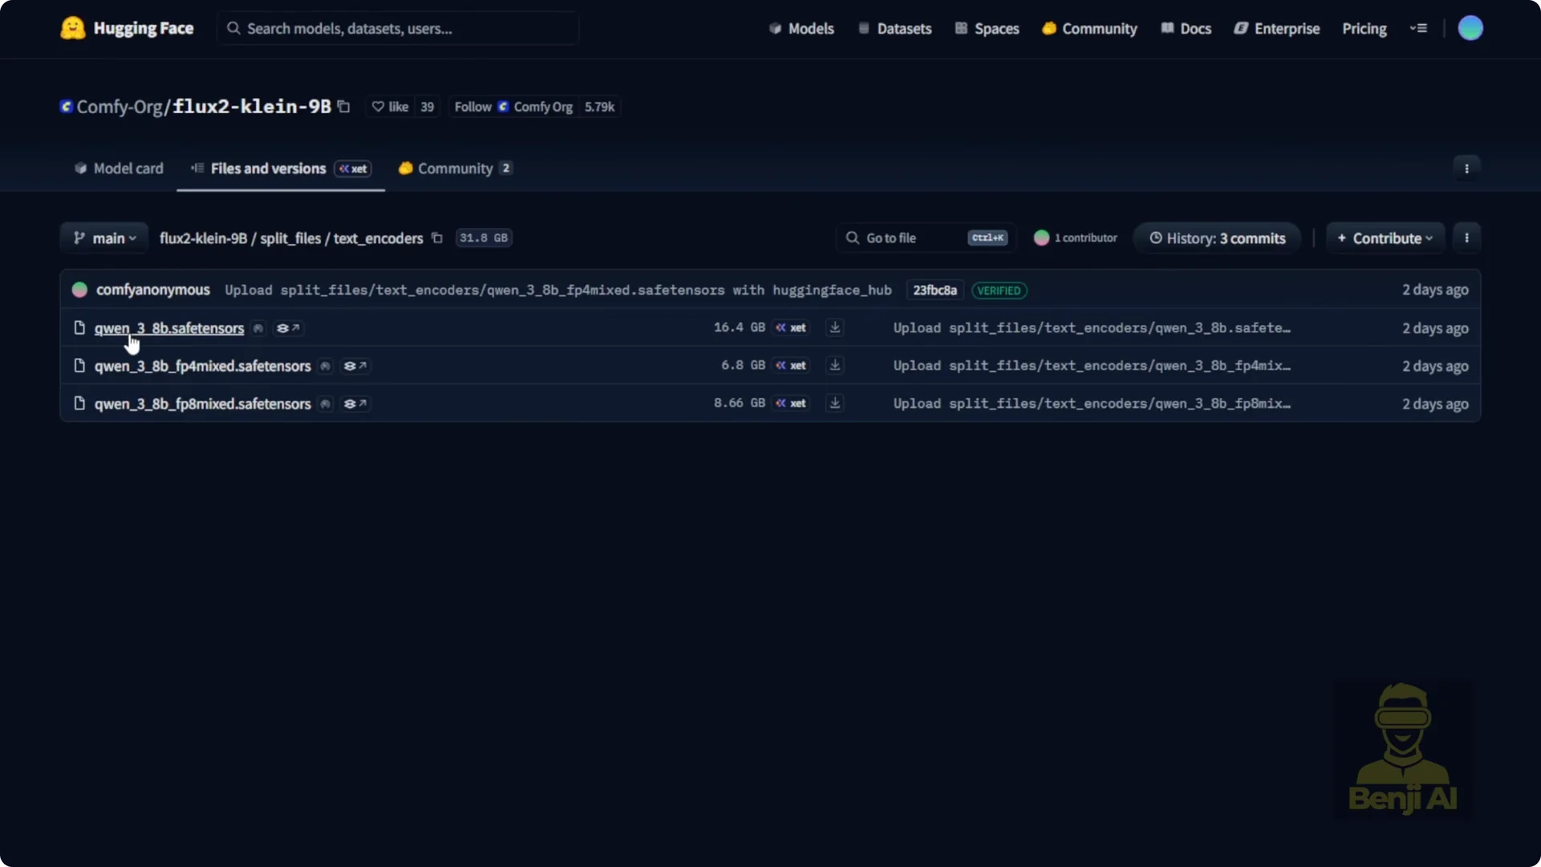
Task: Open the qwen_3_8b_fp8mixed.safetensors file link
Action: 202,404
